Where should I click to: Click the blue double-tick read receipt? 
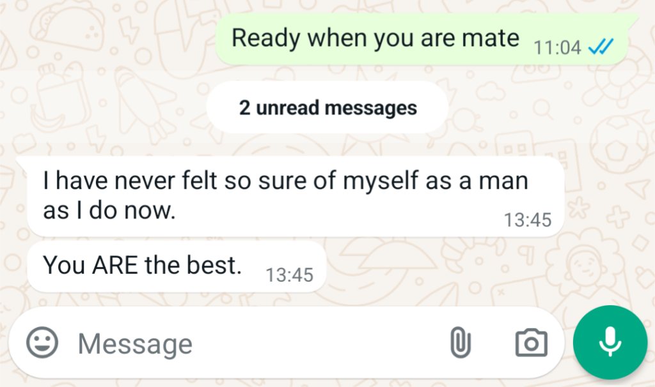click(x=601, y=46)
